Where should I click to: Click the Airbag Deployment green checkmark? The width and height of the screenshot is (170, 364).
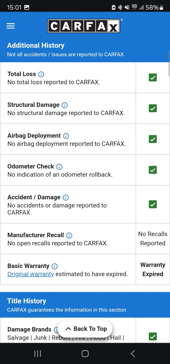[153, 139]
